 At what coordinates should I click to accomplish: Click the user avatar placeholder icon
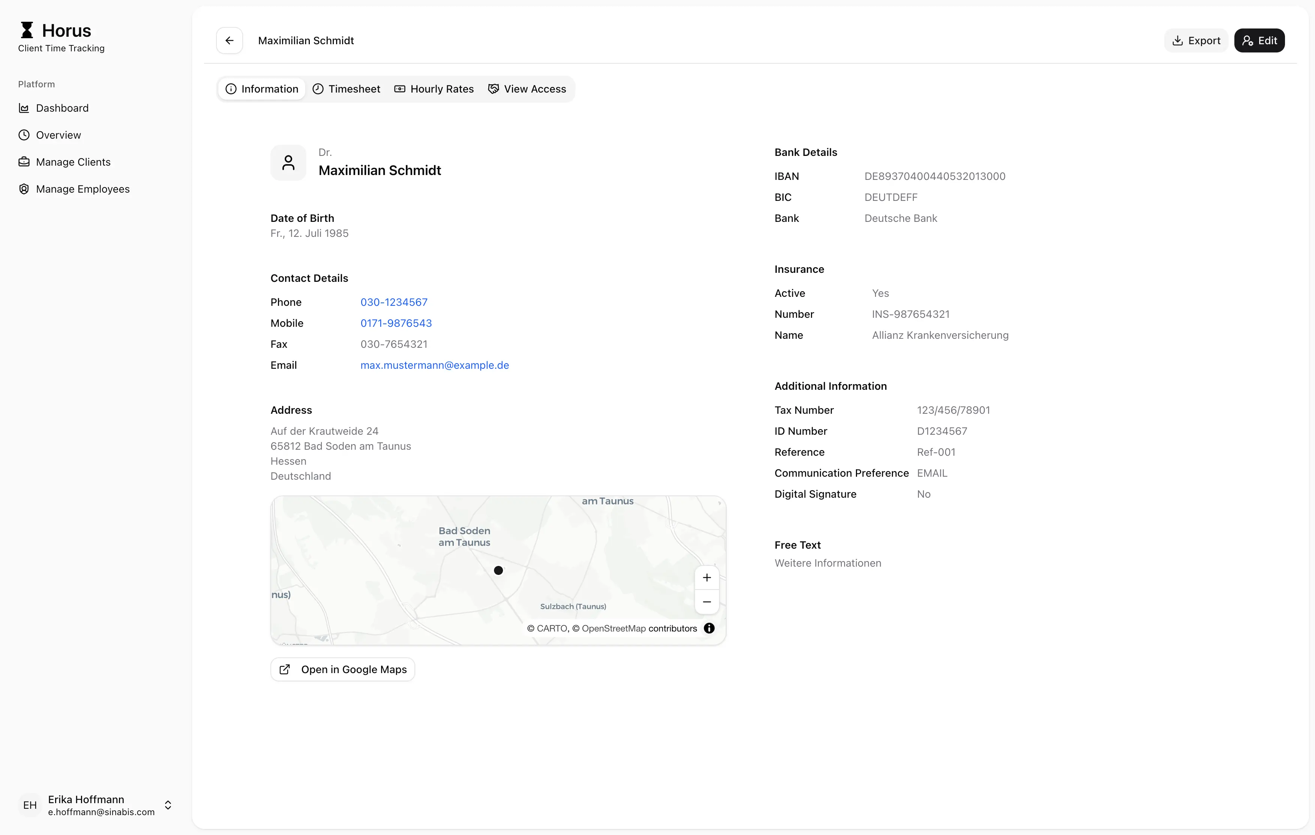288,163
